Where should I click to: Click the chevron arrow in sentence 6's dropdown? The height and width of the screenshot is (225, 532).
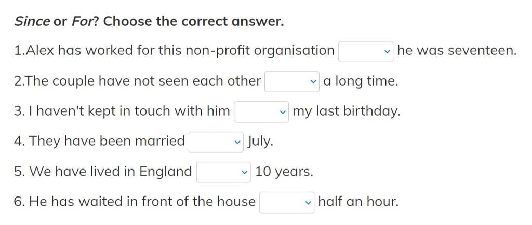pyautogui.click(x=308, y=202)
